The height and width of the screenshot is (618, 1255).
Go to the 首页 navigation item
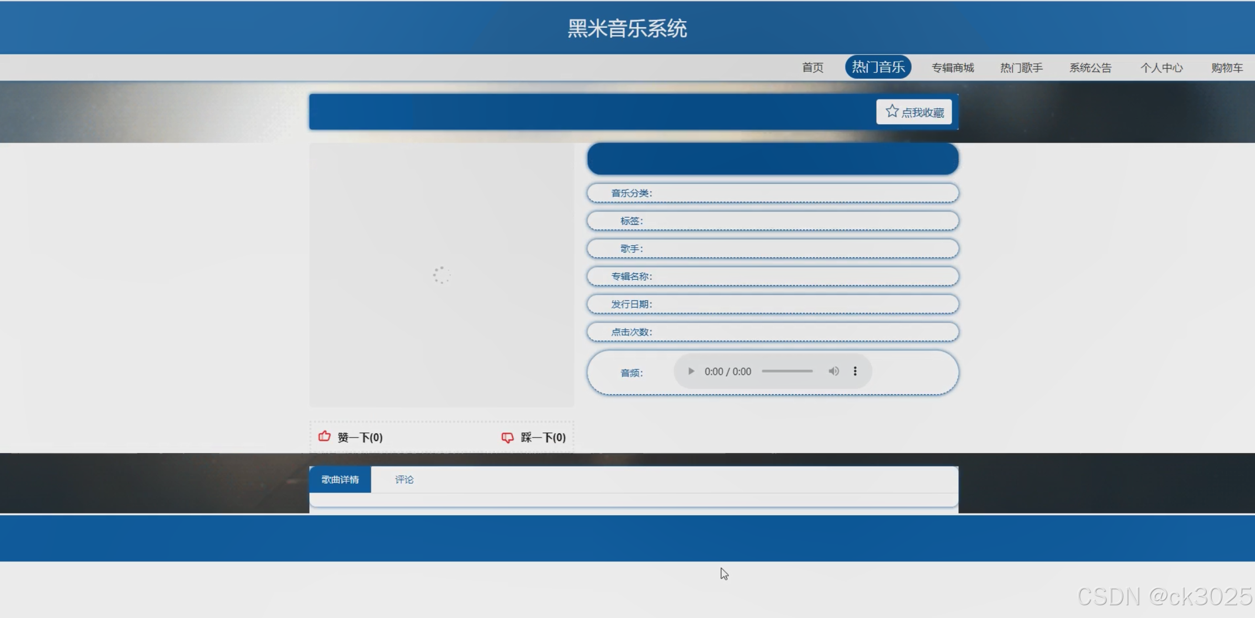812,67
